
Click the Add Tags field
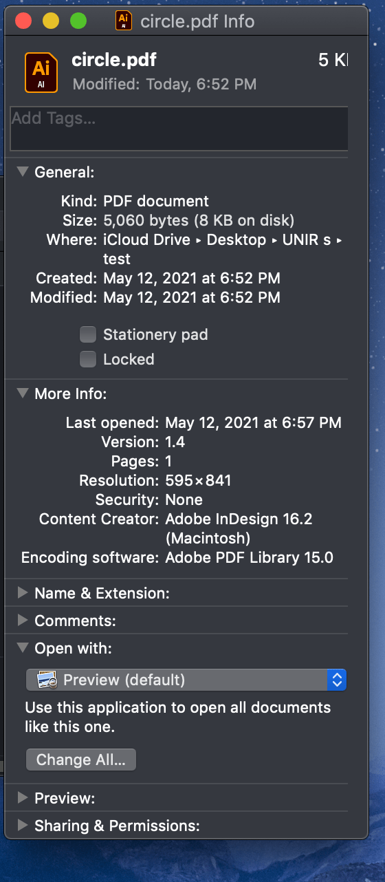(x=179, y=129)
